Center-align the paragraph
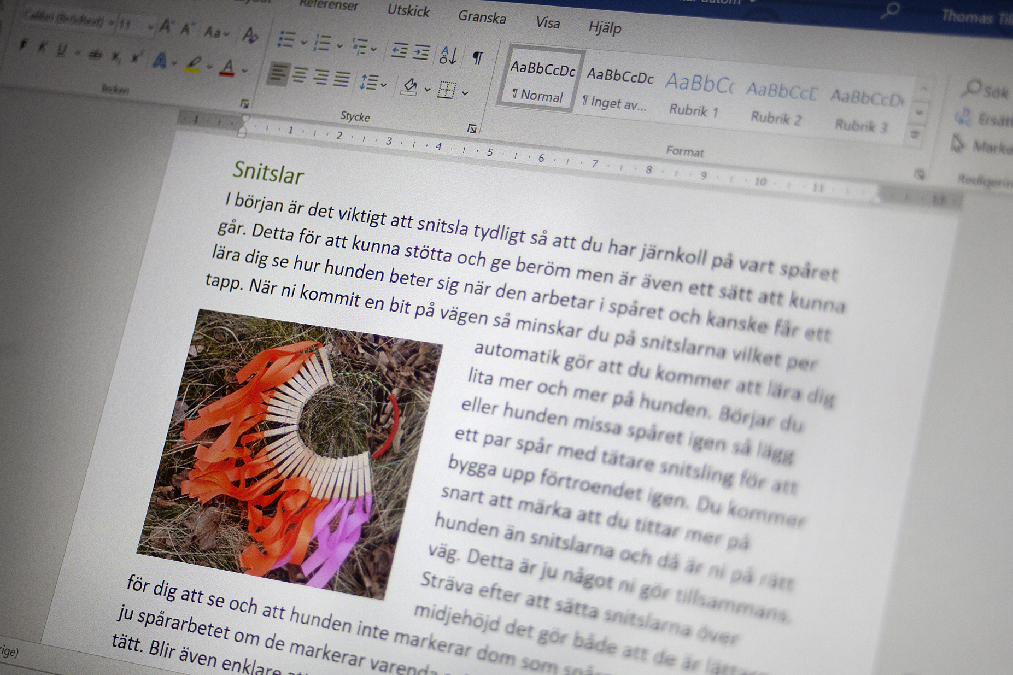 [x=299, y=75]
